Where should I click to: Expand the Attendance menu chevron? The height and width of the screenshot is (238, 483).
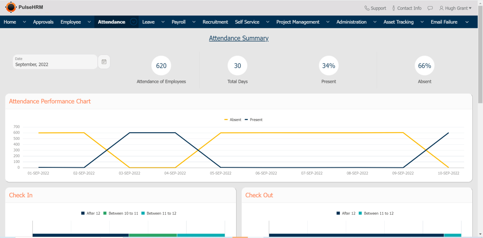(134, 22)
